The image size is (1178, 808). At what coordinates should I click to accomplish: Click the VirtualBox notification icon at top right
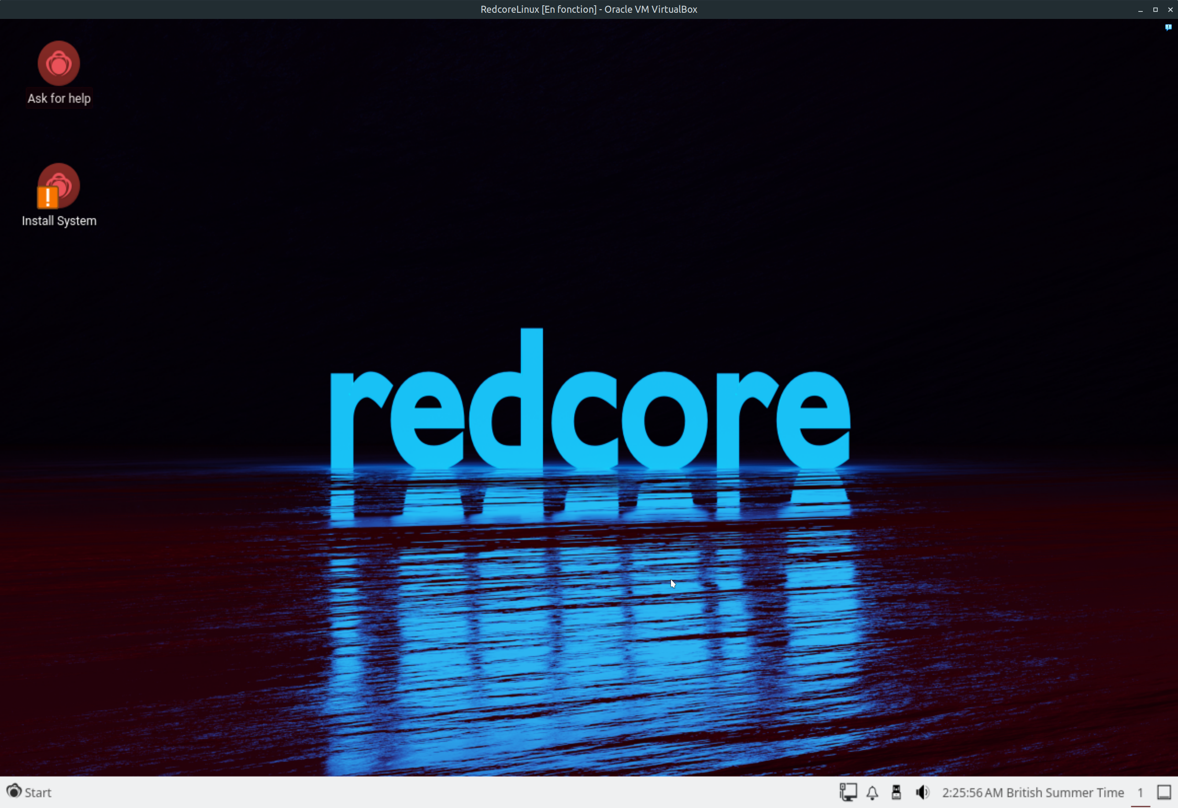[x=1168, y=27]
